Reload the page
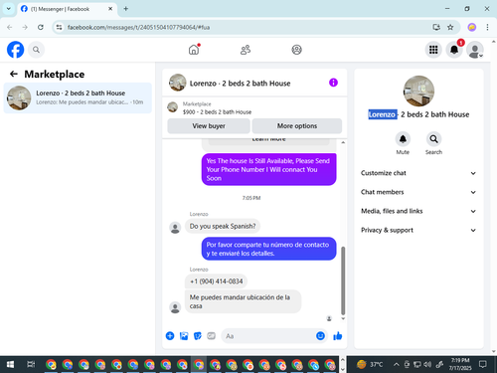Viewport: 497px width, 373px height. click(41, 27)
